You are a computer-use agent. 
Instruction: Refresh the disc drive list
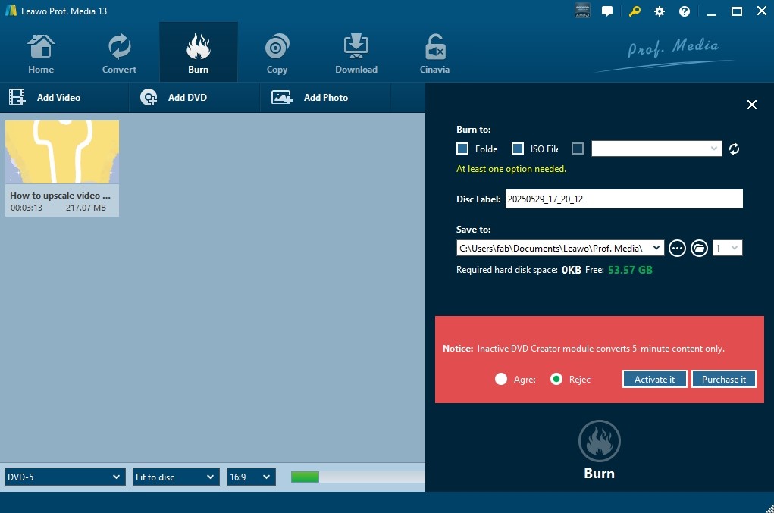click(x=734, y=149)
